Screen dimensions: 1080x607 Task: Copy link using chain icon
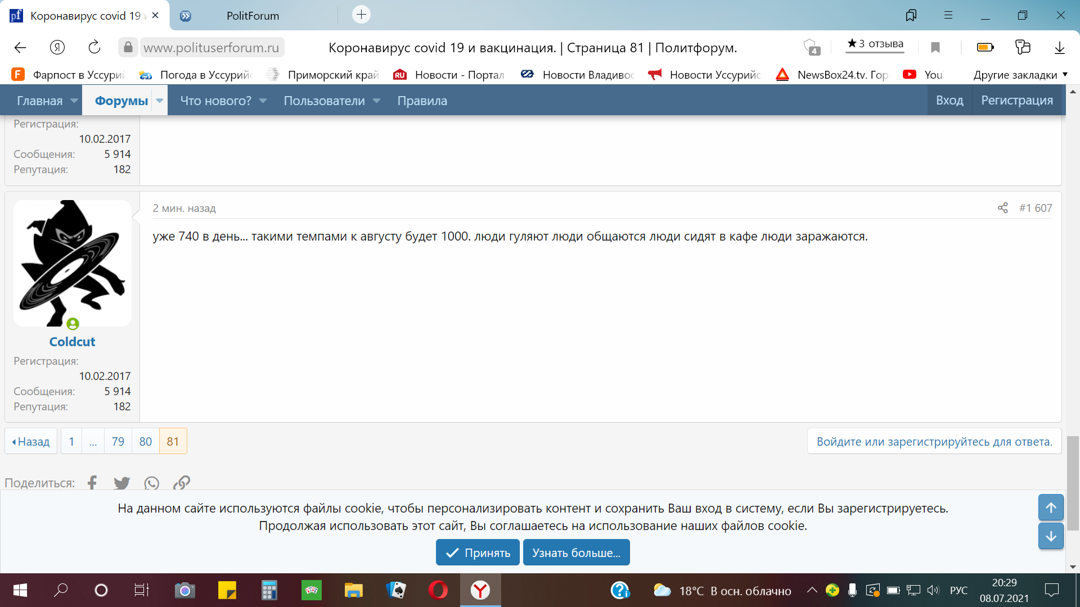coord(181,483)
